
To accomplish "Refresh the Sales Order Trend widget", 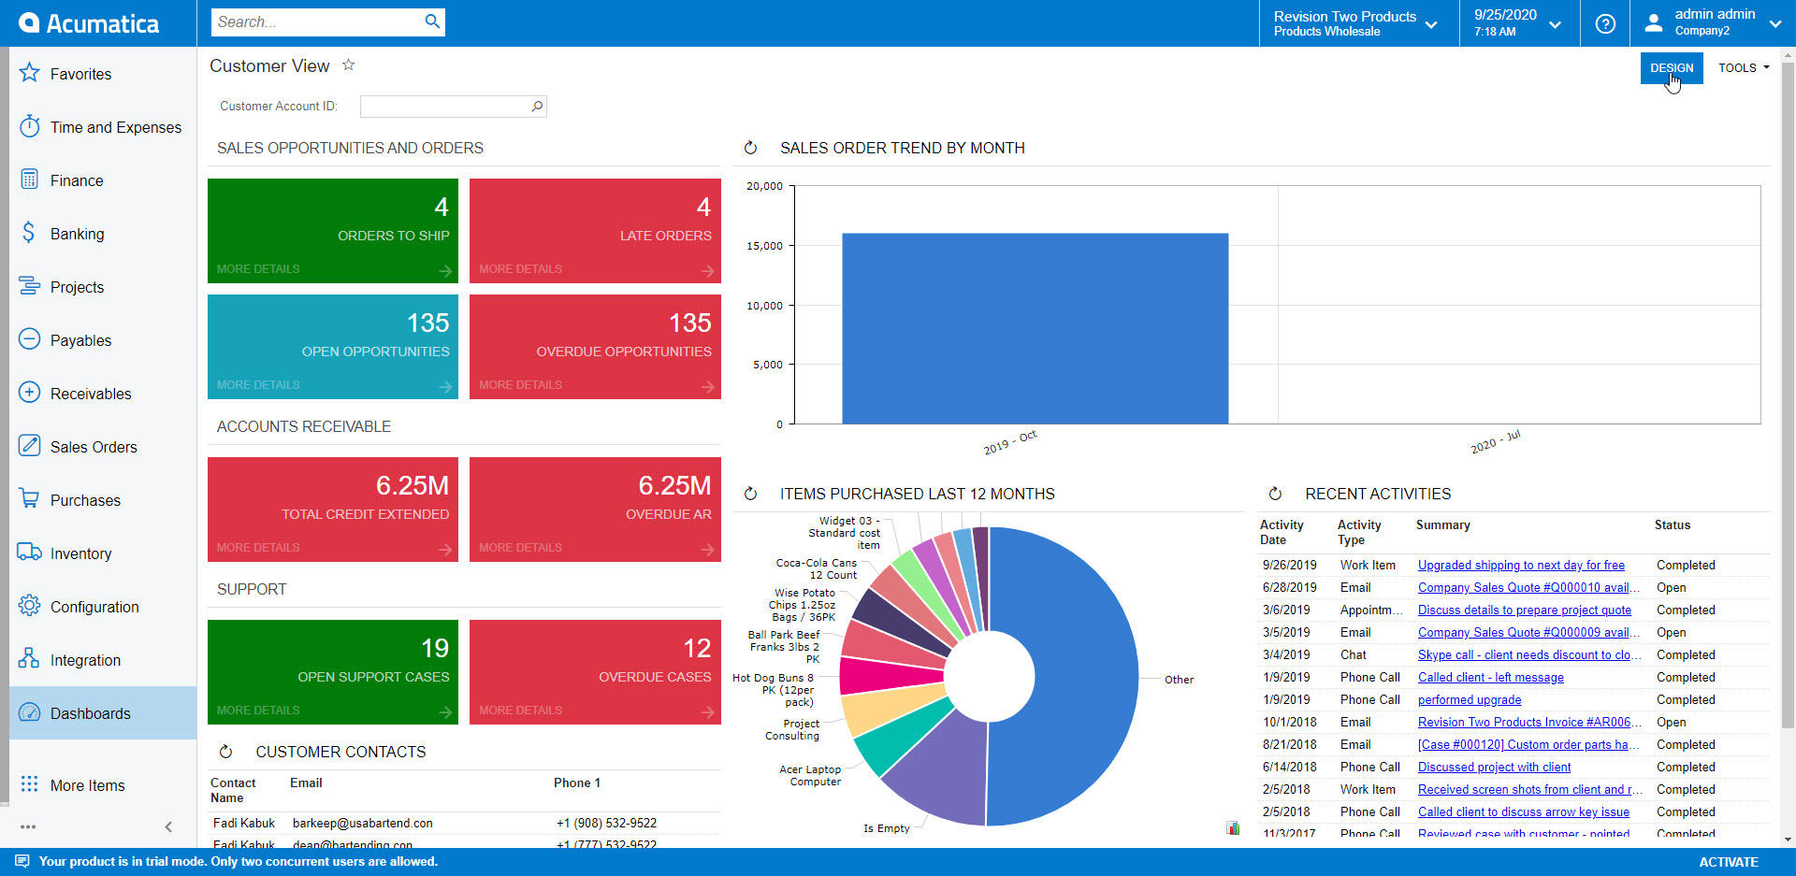I will pos(750,148).
